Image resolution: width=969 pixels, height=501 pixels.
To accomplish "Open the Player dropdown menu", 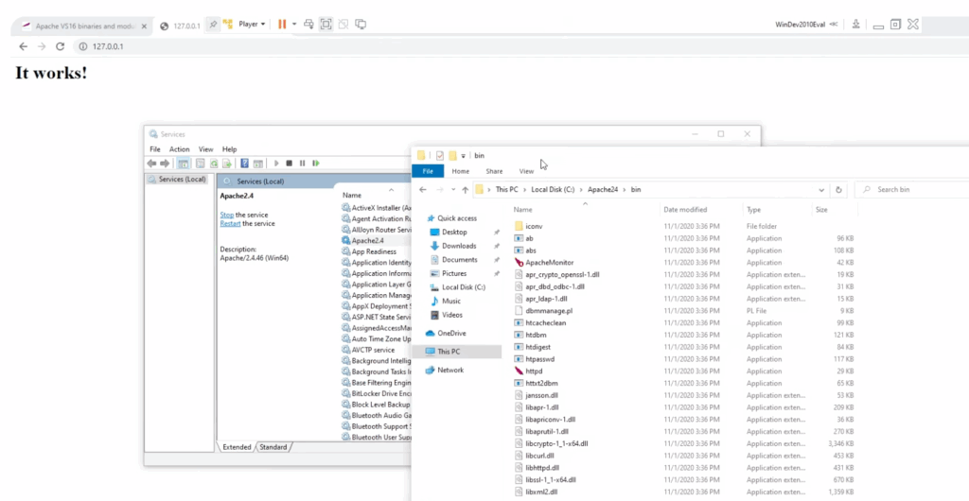I will (x=252, y=24).
